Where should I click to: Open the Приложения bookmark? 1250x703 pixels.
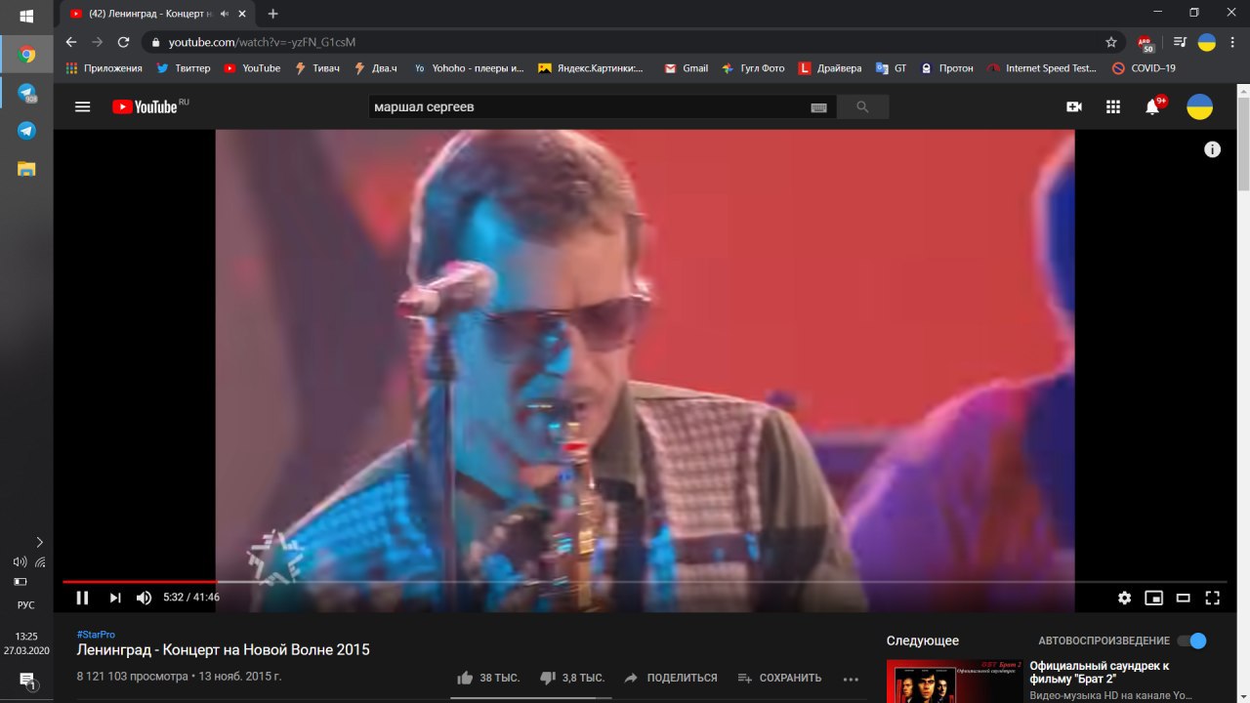tap(104, 68)
